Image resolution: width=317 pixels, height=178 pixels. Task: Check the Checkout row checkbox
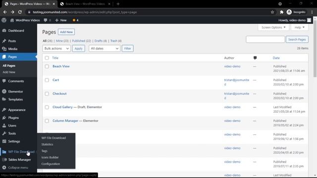pos(47,93)
